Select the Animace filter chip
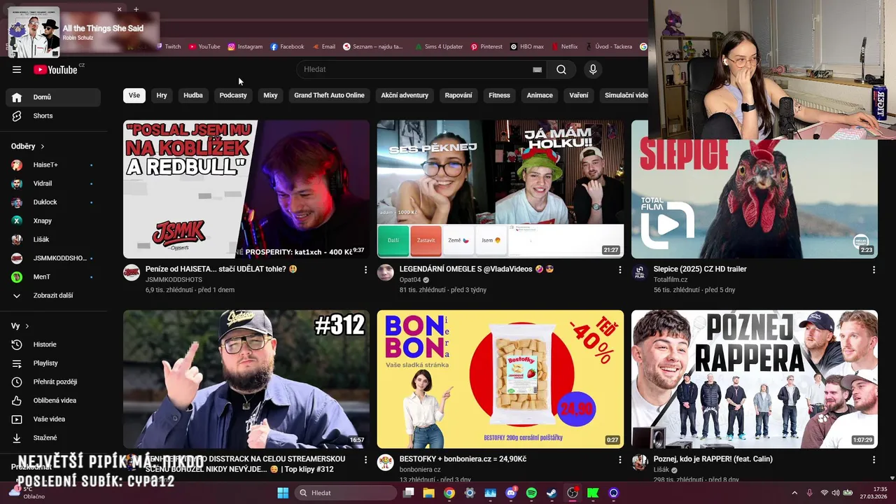 (540, 95)
